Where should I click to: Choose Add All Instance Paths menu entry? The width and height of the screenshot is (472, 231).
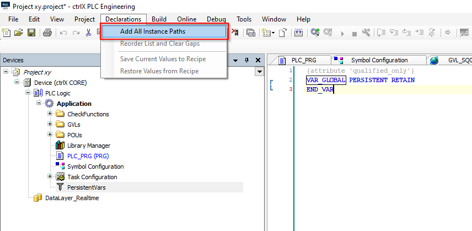tap(164, 31)
